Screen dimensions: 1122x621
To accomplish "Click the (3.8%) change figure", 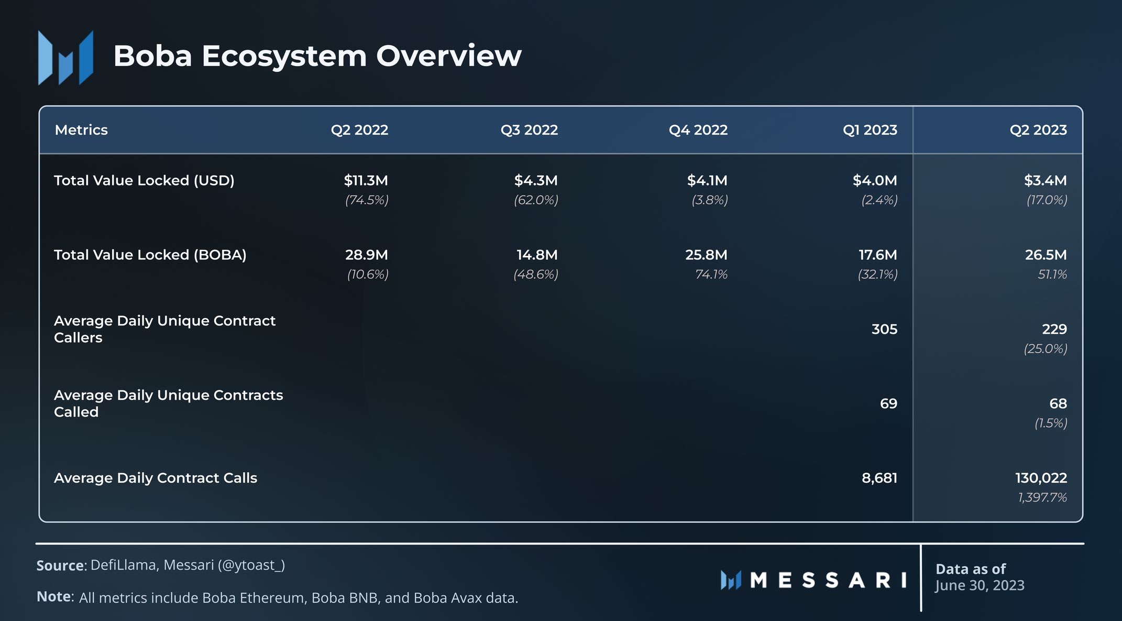I will click(710, 200).
